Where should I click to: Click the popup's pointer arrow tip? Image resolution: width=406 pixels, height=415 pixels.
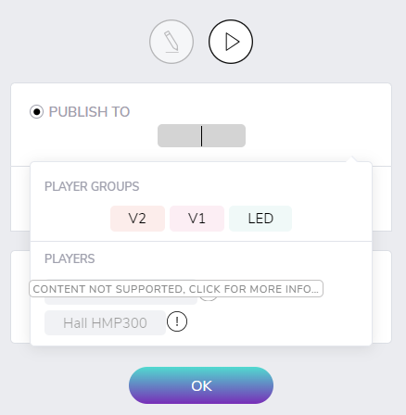click(x=351, y=158)
